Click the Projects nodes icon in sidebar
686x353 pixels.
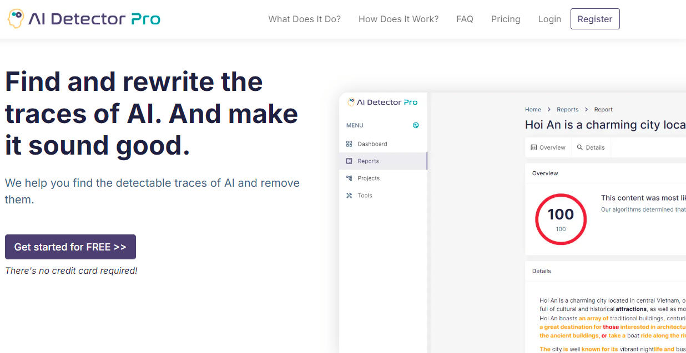(349, 178)
